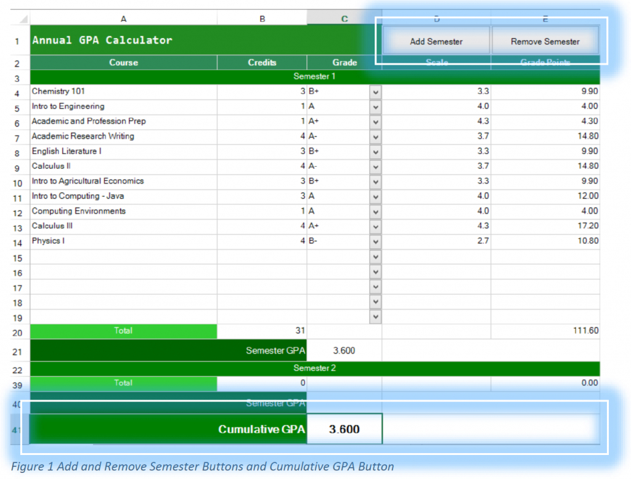Select the Semester GPA 3.600 cell
This screenshot has width=631, height=479.
(344, 351)
